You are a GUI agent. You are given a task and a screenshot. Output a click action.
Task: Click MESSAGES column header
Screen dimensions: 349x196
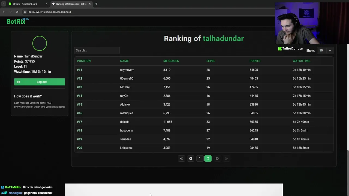(x=171, y=61)
